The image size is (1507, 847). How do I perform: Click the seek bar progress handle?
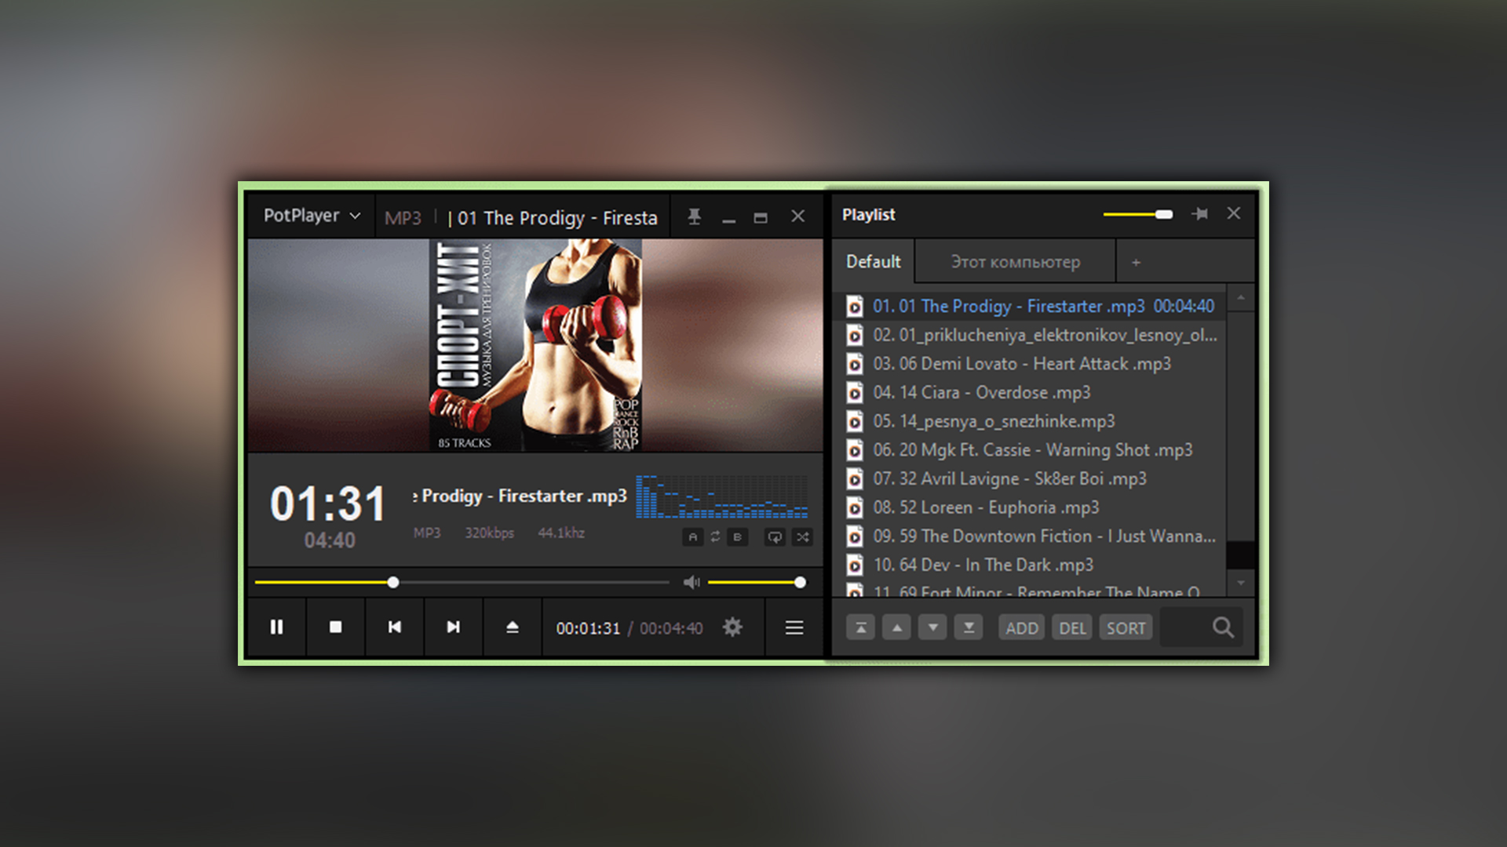pyautogui.click(x=393, y=582)
